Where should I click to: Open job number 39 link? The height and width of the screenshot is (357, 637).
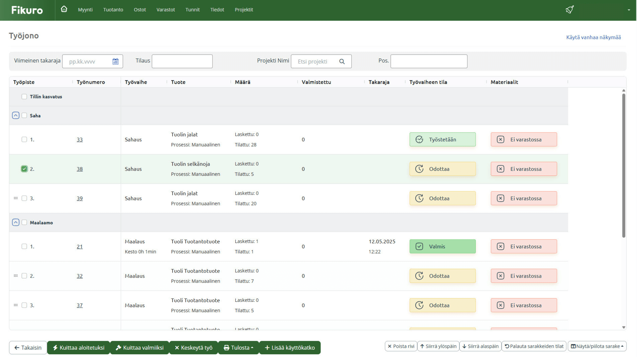click(79, 198)
